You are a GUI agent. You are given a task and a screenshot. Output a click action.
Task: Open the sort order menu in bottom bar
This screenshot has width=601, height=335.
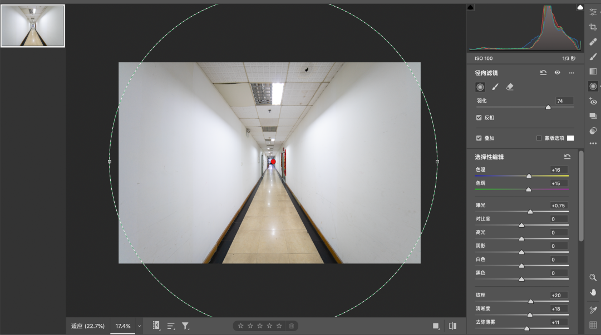(171, 326)
